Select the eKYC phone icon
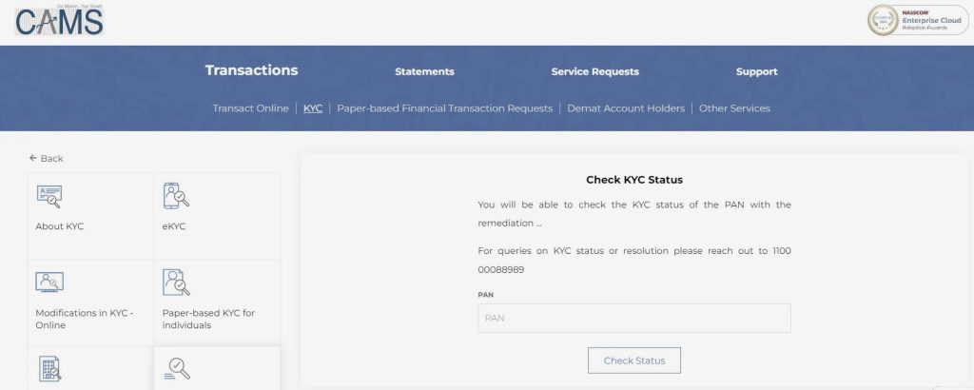Screen dimensions: 974x390 click(176, 196)
